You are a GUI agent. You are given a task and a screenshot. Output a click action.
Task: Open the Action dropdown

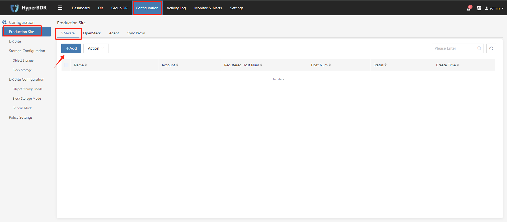tap(96, 48)
